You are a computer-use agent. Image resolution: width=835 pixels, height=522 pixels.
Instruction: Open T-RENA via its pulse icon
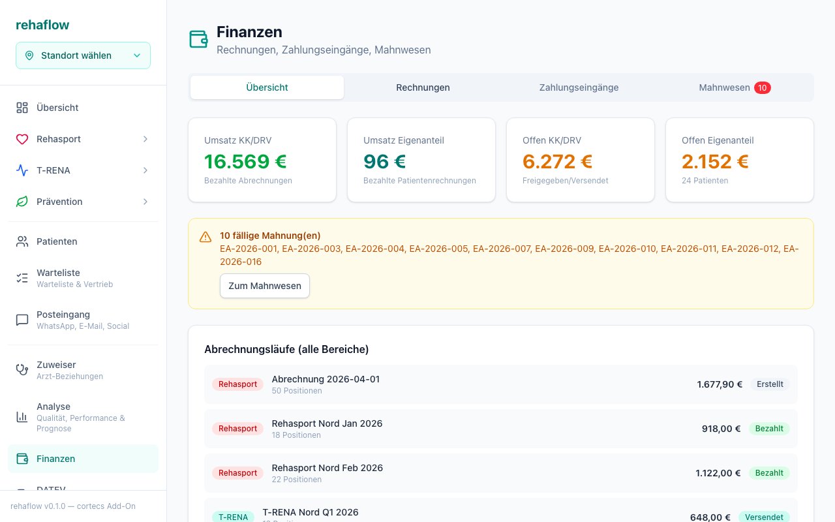[22, 170]
